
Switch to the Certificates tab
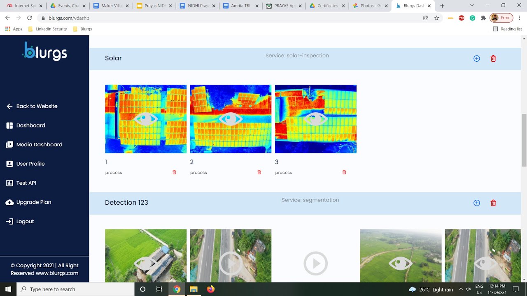coord(327,6)
